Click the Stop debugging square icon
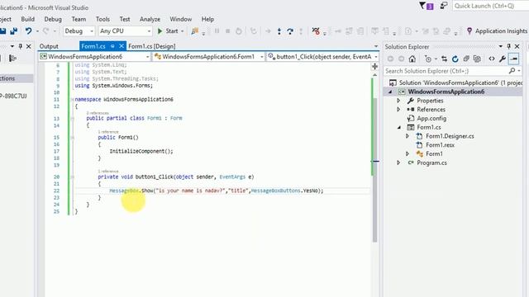 pos(228,31)
